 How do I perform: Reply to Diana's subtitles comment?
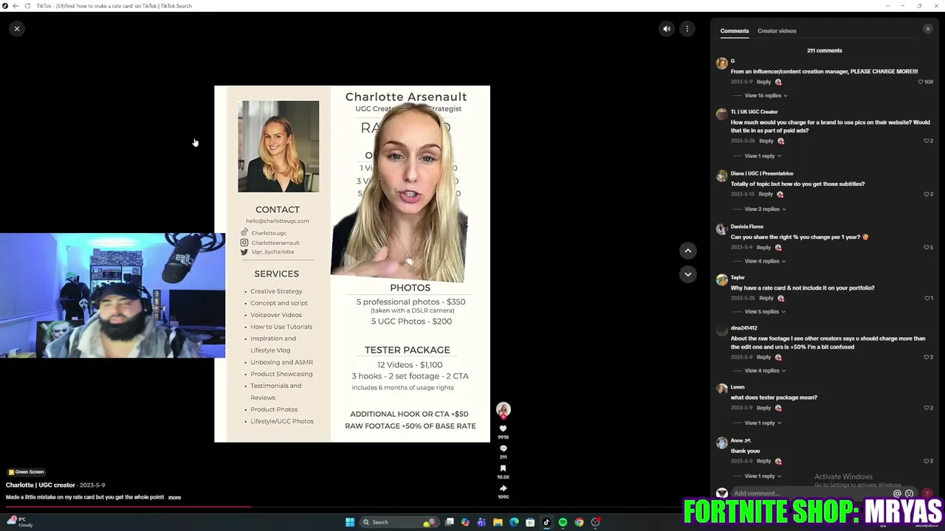[766, 194]
